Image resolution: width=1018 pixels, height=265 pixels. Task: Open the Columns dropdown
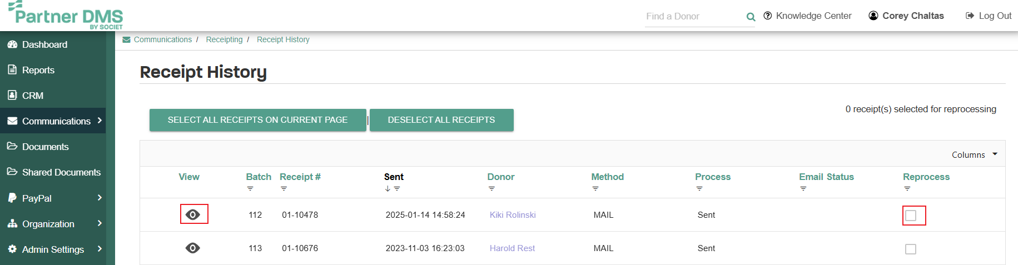click(x=975, y=154)
